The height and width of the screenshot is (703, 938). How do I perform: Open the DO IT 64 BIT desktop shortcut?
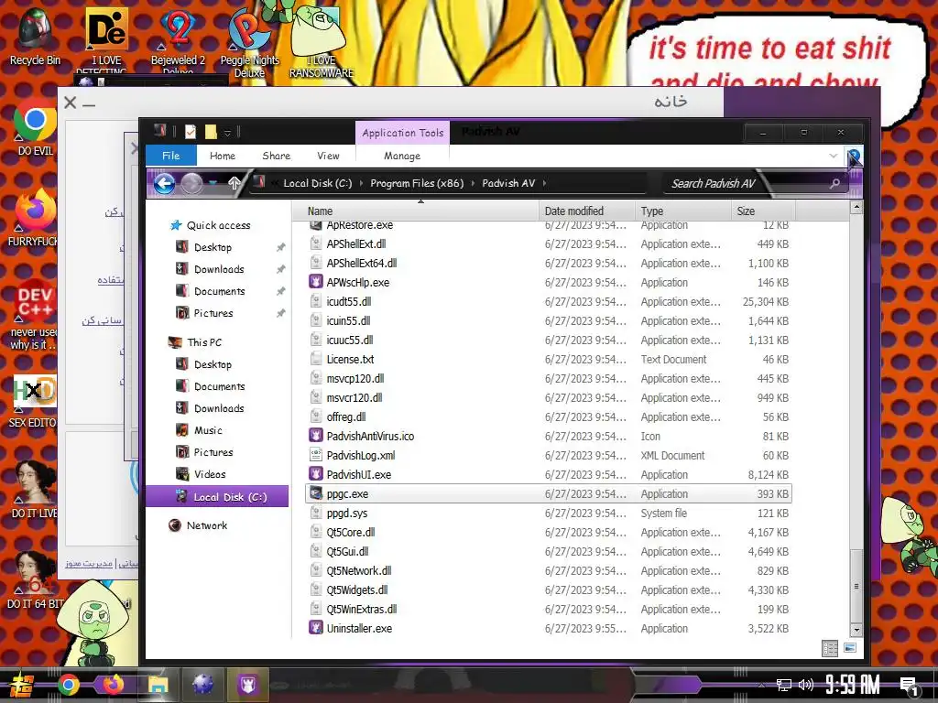pos(34,579)
